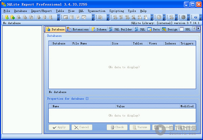Screen dimensions: 203x140
Task: Open toolbar overflow arrow beside the gear icon
Action: point(188,18)
